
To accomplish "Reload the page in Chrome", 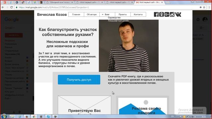I will click(12, 7).
